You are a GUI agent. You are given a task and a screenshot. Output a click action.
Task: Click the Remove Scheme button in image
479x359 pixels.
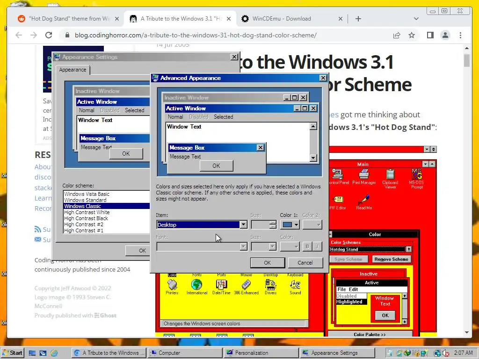(x=391, y=259)
